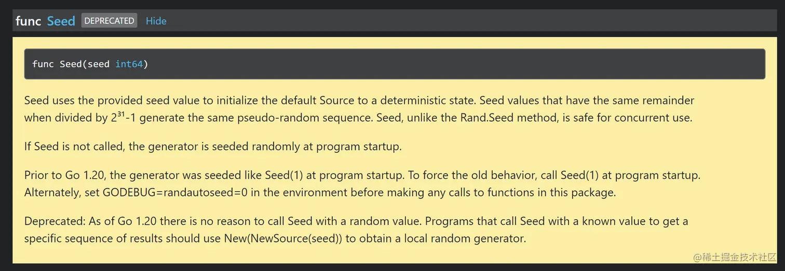
Task: Click the word Deprecated: starting last paragraph
Action: click(x=54, y=221)
